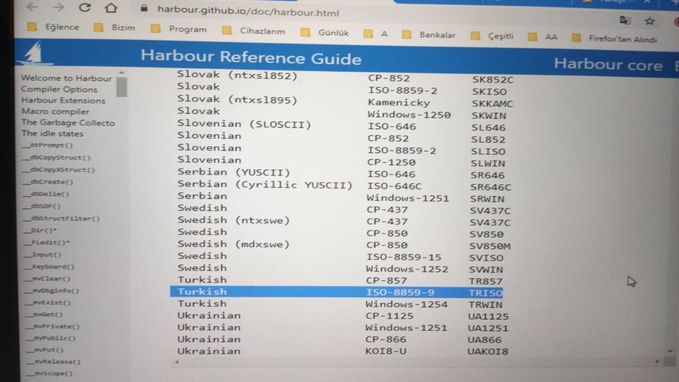
Task: Open __dbSDF() function link
Action: [42, 206]
